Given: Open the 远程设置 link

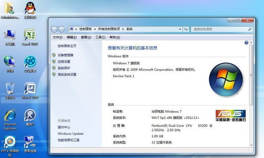Looking at the screenshot, I should click(64, 62).
